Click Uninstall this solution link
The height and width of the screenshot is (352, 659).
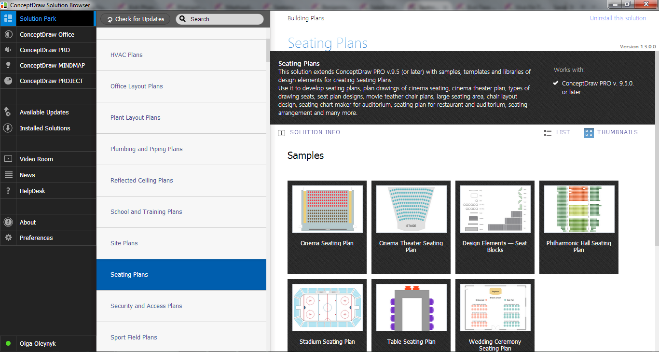coord(618,18)
